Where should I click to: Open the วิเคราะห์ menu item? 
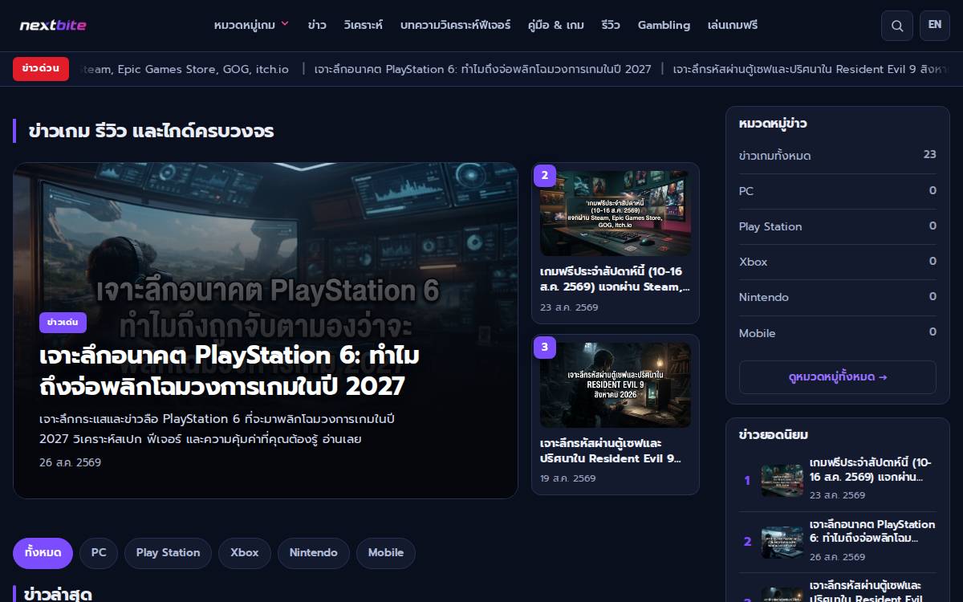point(363,25)
